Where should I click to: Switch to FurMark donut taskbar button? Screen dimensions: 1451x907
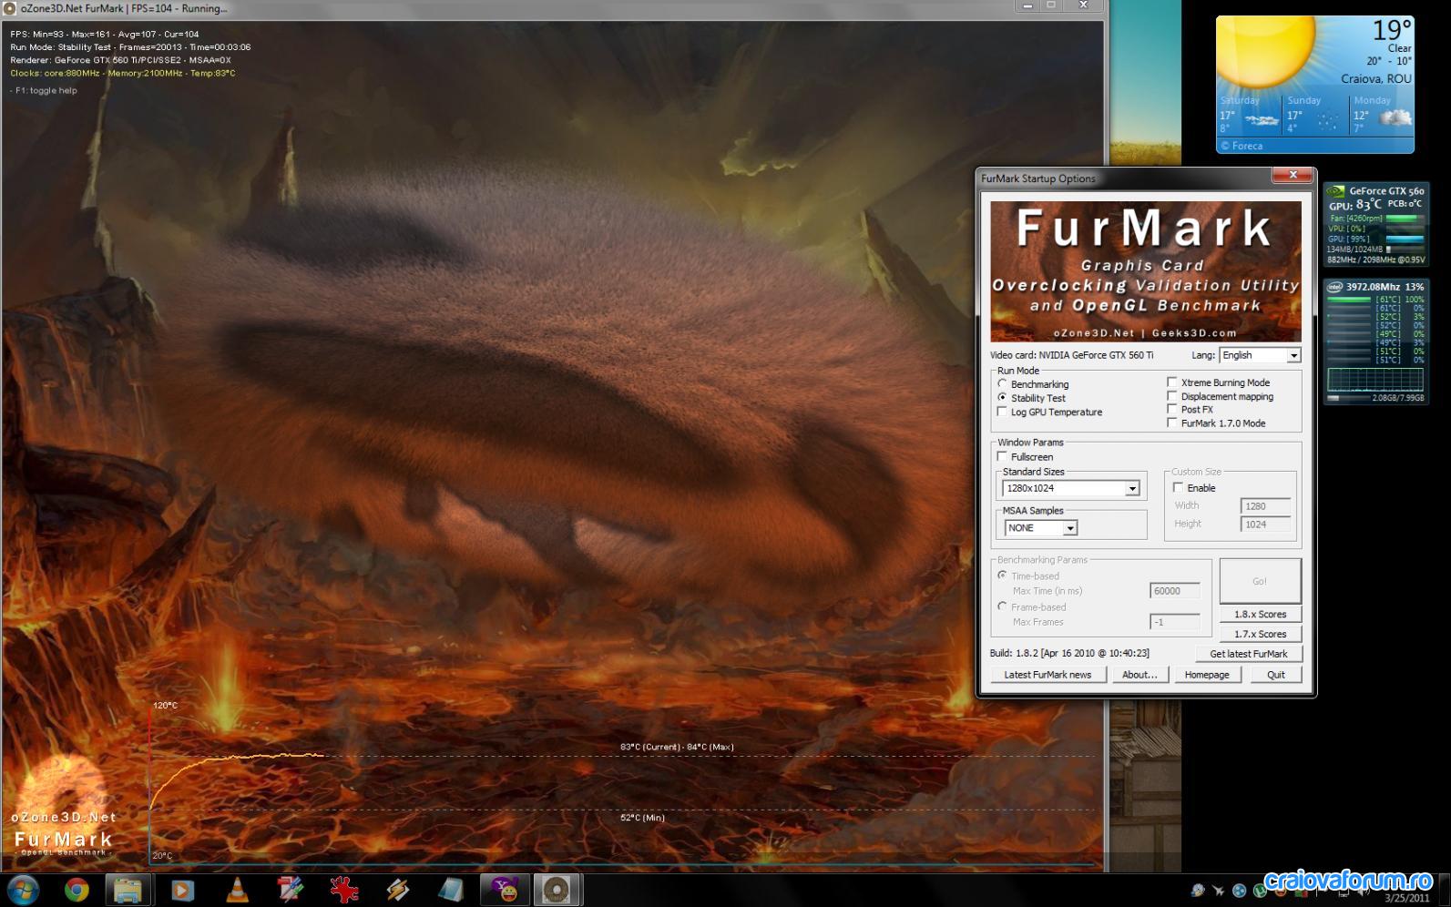tap(557, 890)
